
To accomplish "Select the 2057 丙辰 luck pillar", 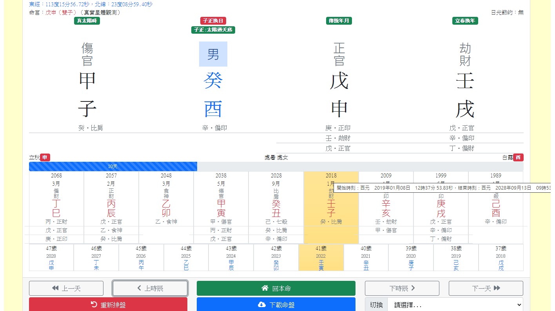I will (x=111, y=208).
